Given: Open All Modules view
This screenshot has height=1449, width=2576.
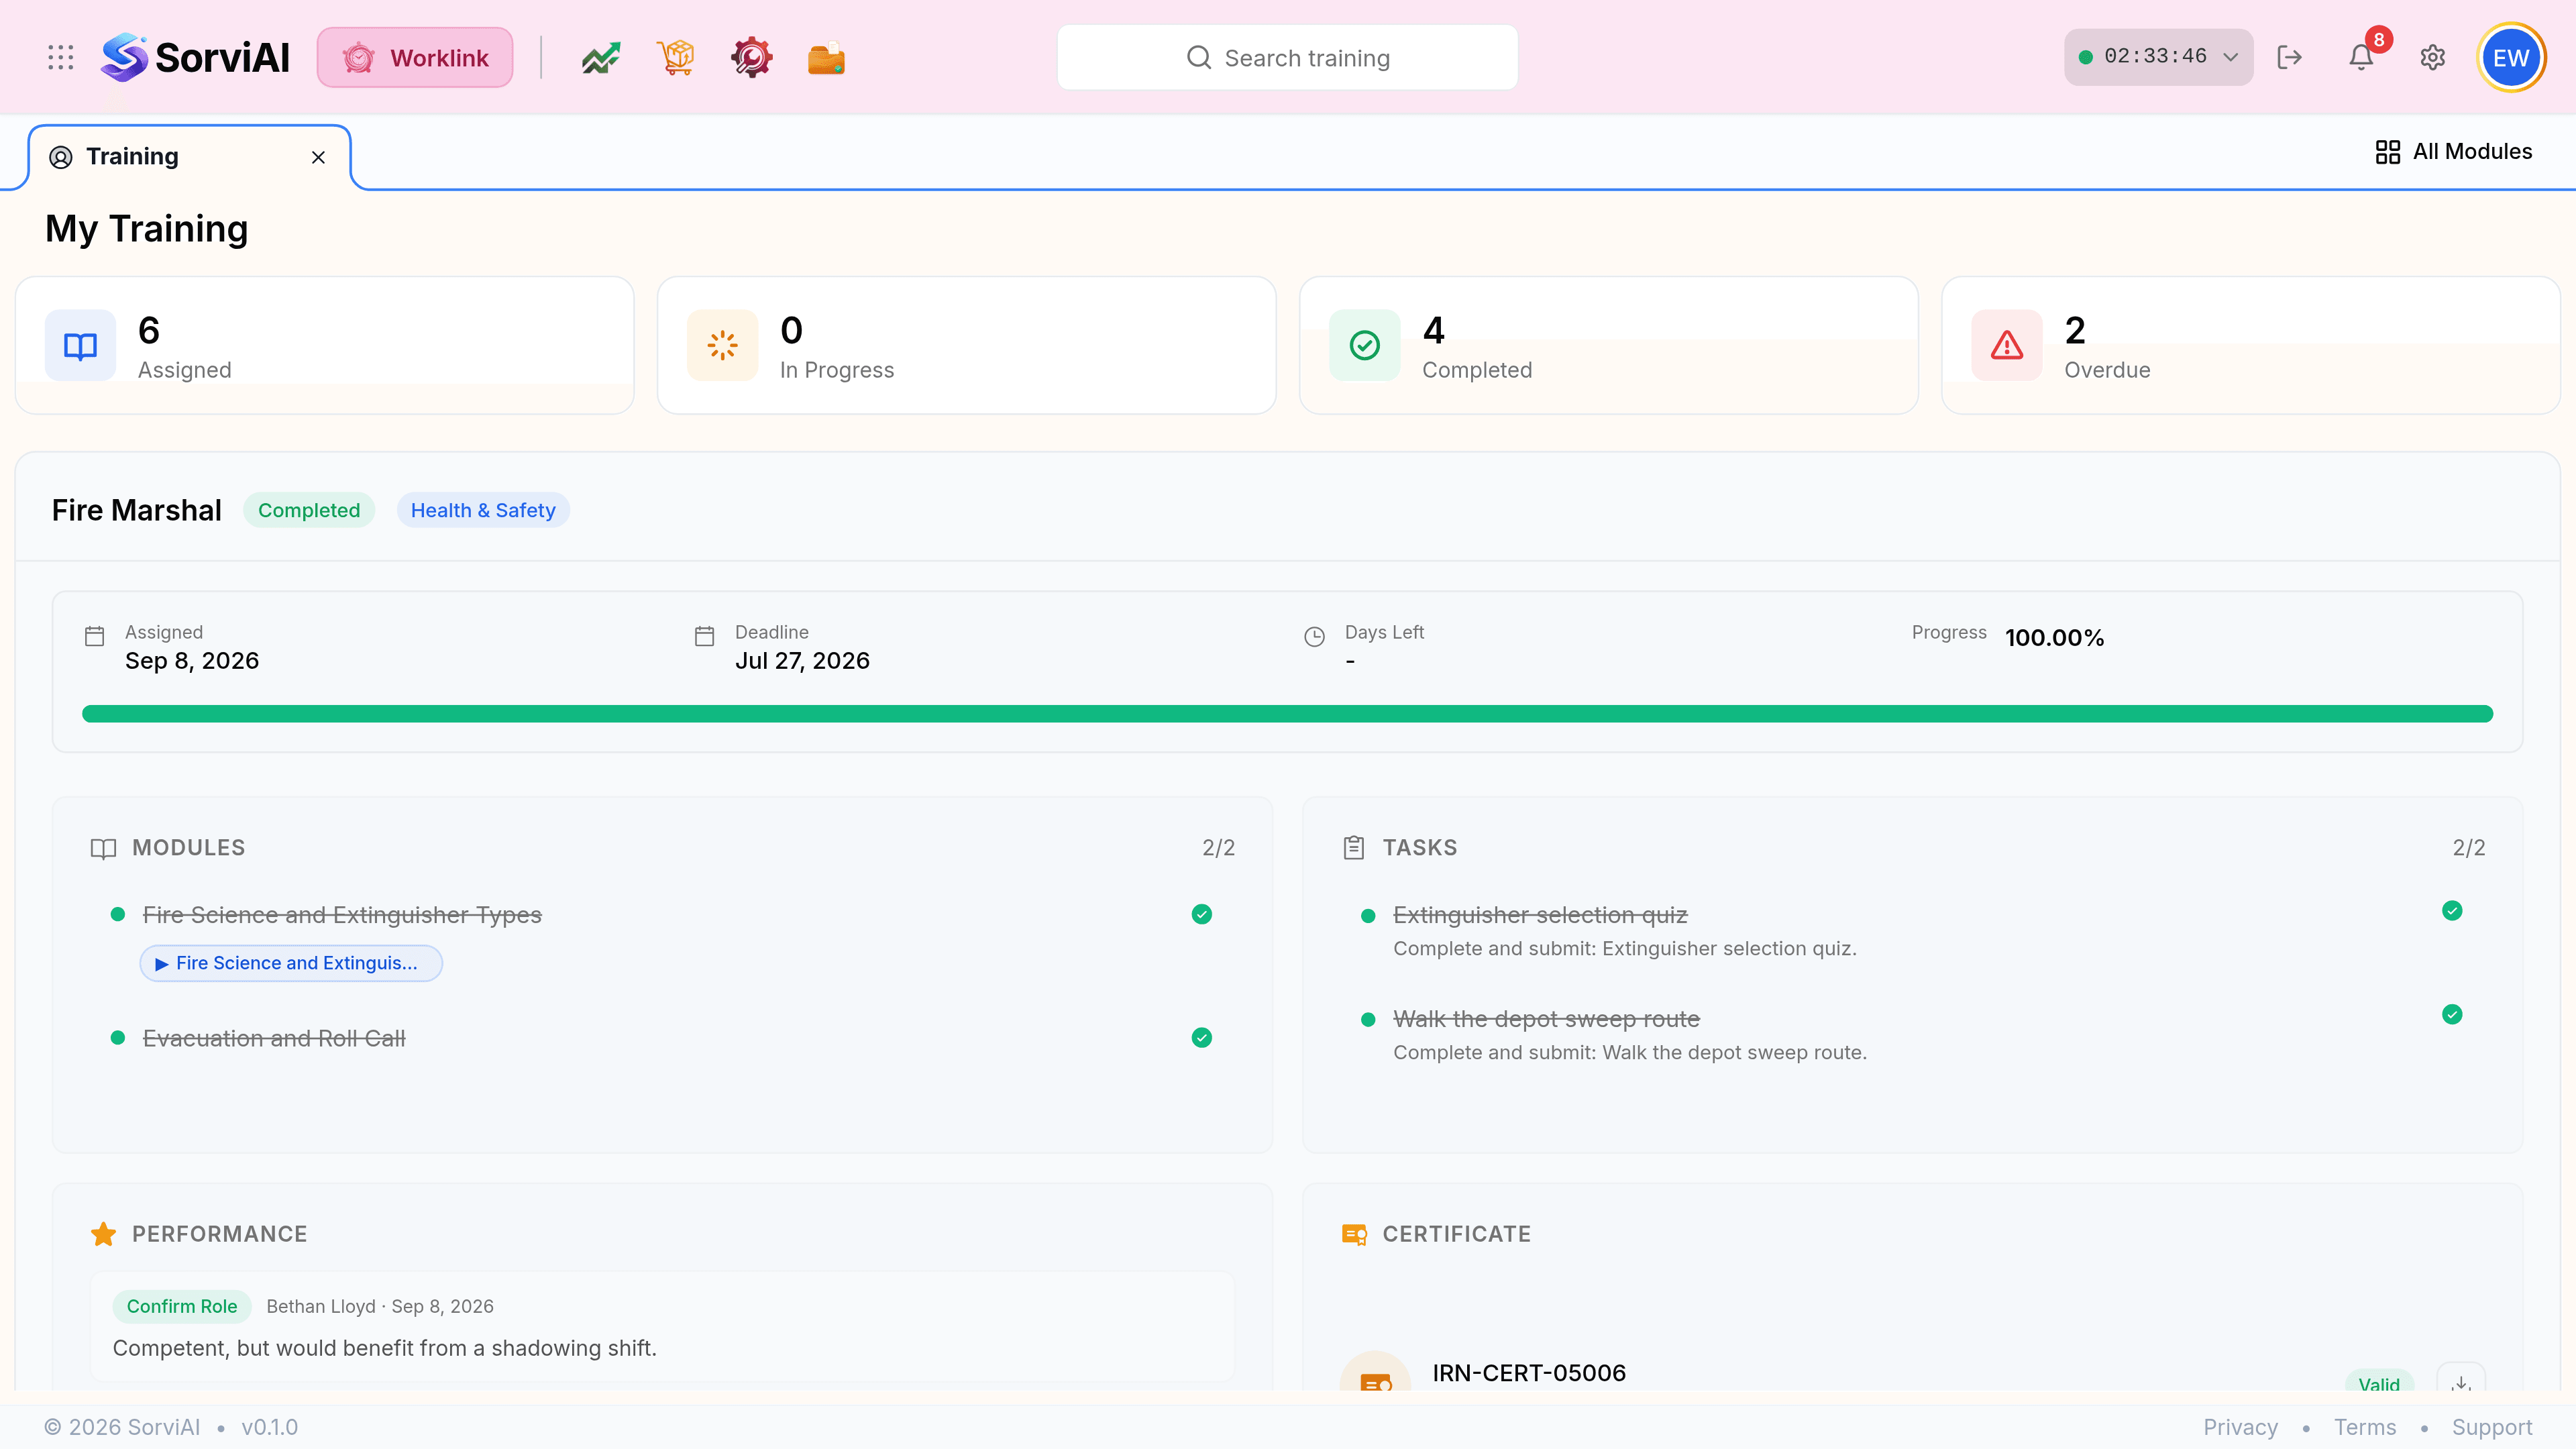Looking at the screenshot, I should (x=2453, y=151).
